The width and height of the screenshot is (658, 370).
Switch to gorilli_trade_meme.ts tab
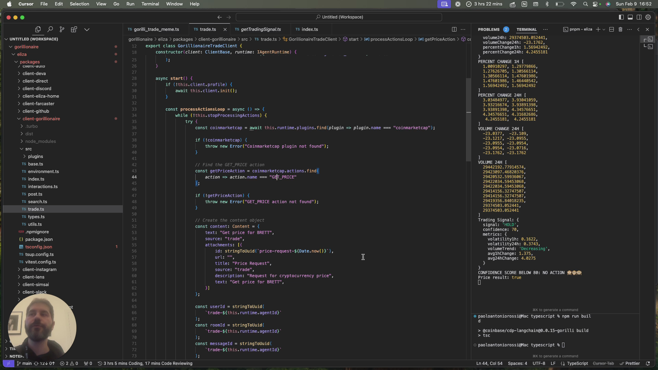point(156,29)
